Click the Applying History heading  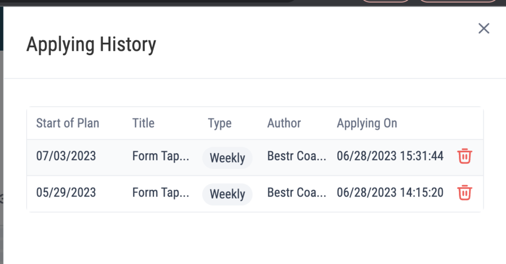coord(91,45)
